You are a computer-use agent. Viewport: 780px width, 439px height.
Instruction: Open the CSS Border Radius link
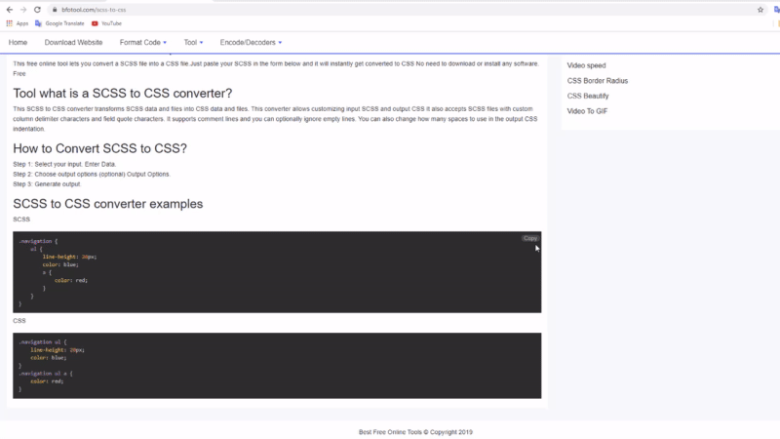pyautogui.click(x=597, y=80)
